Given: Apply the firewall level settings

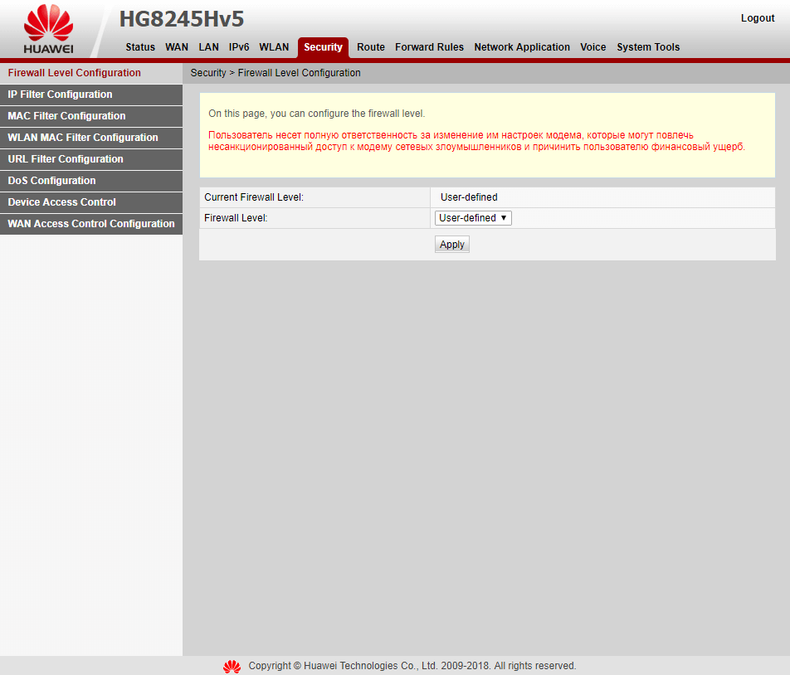Looking at the screenshot, I should pos(451,244).
